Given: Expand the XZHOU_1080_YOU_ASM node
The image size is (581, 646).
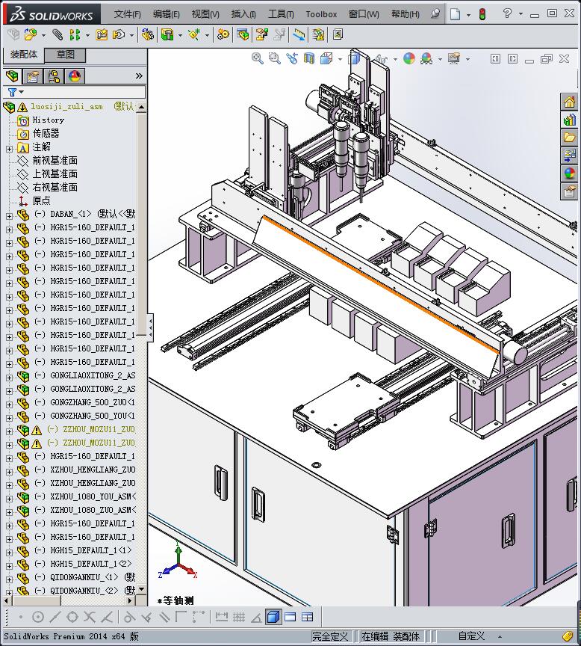Looking at the screenshot, I should [x=10, y=499].
